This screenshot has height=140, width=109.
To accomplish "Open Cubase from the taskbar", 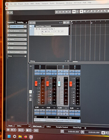I will click(x=31, y=137).
